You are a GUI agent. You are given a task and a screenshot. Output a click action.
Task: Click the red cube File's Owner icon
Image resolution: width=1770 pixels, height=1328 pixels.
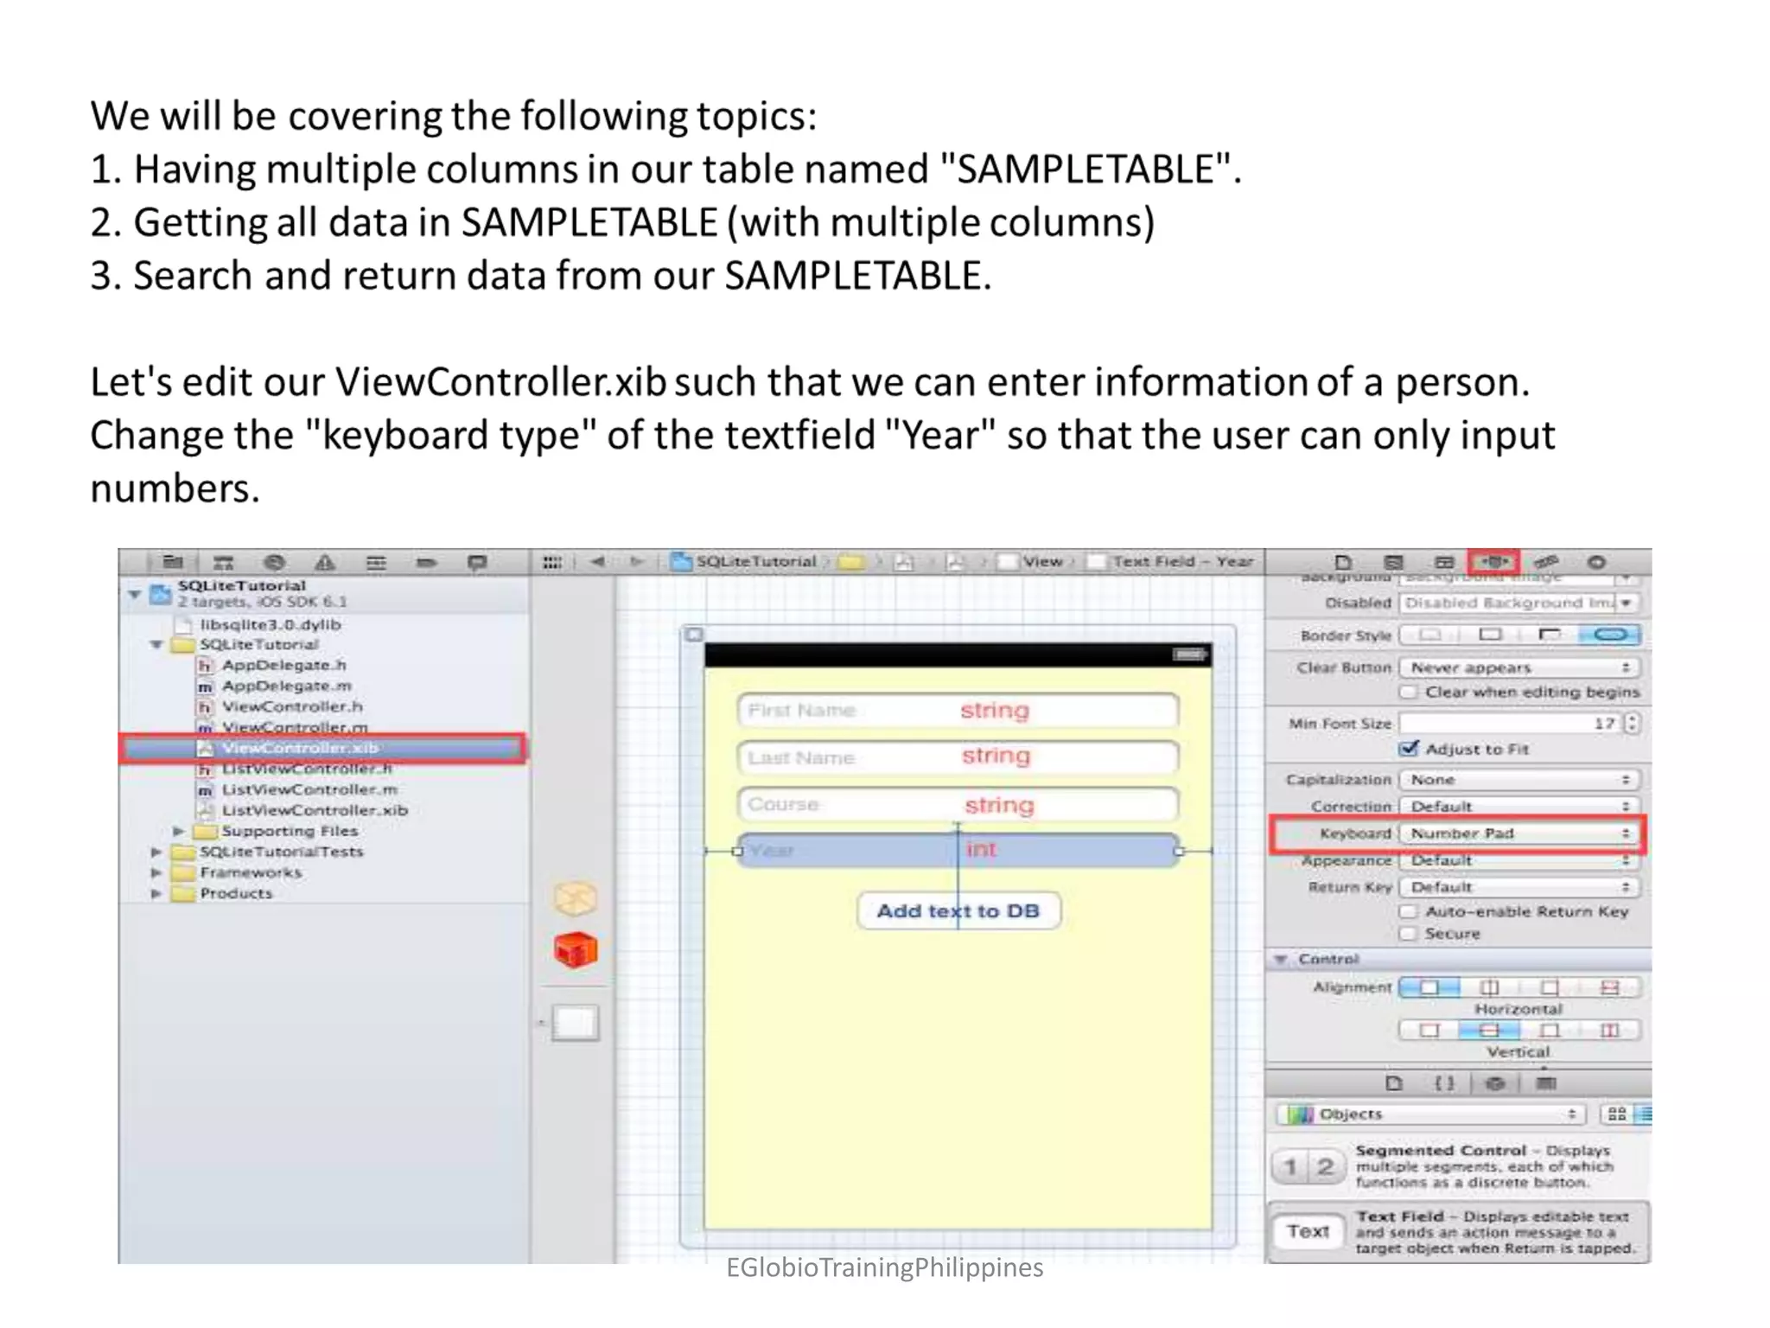(576, 950)
